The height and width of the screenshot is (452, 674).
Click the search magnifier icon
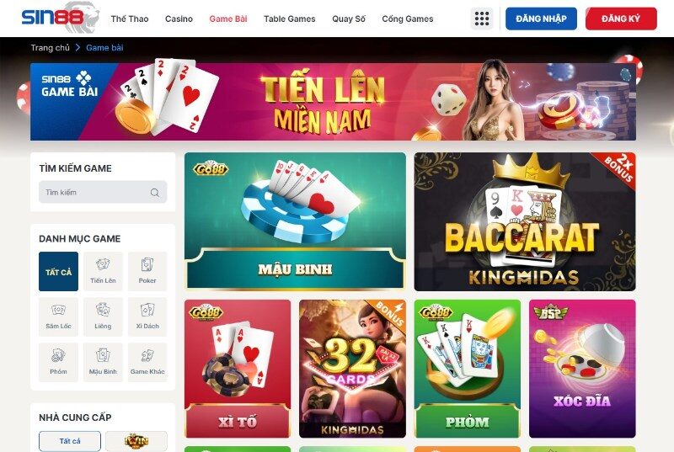click(155, 193)
